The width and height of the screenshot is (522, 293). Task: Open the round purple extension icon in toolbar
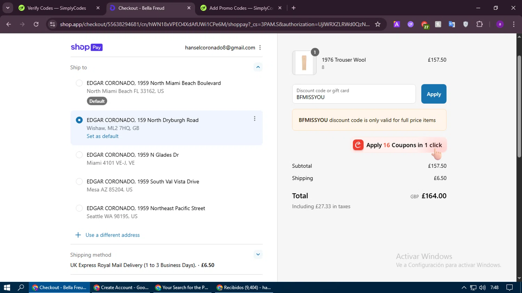[411, 24]
